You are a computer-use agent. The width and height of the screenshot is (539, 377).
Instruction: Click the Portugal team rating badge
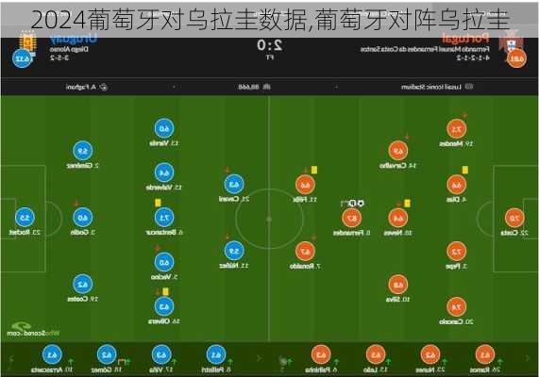[516, 58]
